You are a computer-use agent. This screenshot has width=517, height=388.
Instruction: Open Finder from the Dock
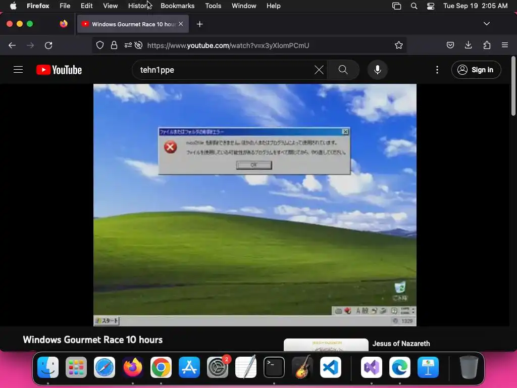coord(48,367)
